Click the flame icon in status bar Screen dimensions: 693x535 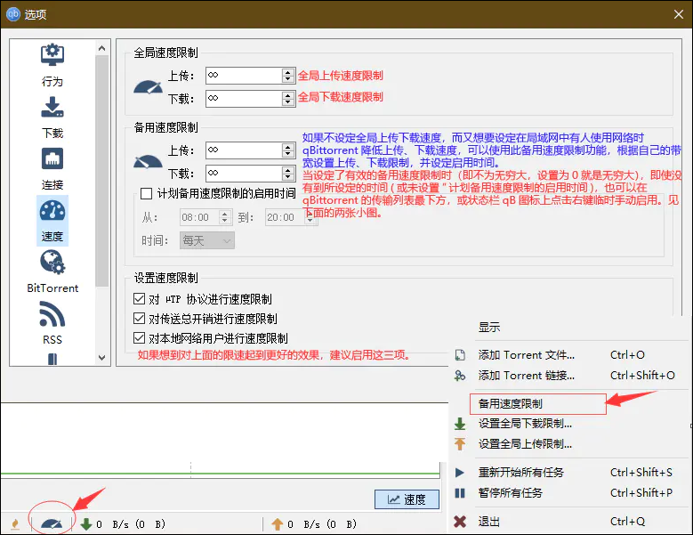tap(15, 524)
